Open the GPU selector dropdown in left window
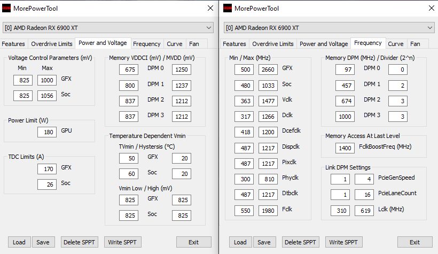The width and height of the screenshot is (438, 254). (108, 28)
